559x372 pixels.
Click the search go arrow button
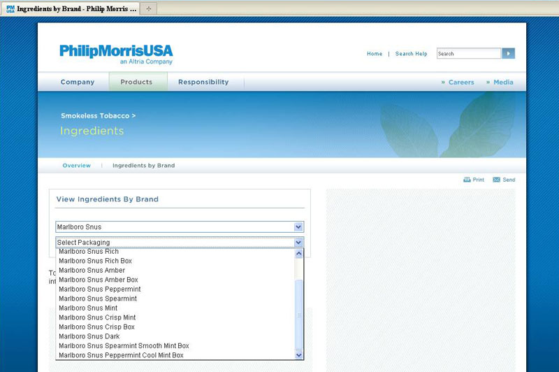[x=508, y=53]
